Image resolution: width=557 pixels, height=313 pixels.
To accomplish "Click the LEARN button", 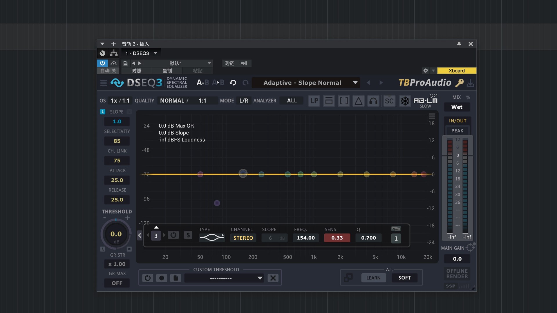I will click(x=373, y=278).
